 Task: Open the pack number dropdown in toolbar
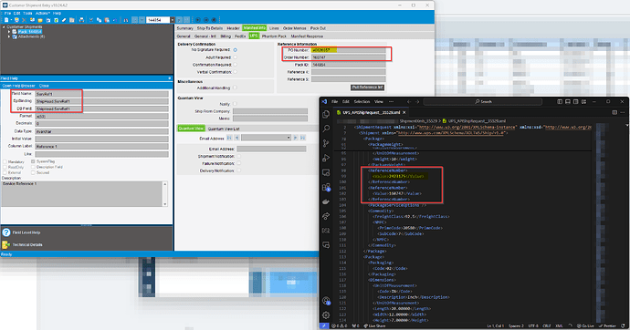[x=173, y=20]
